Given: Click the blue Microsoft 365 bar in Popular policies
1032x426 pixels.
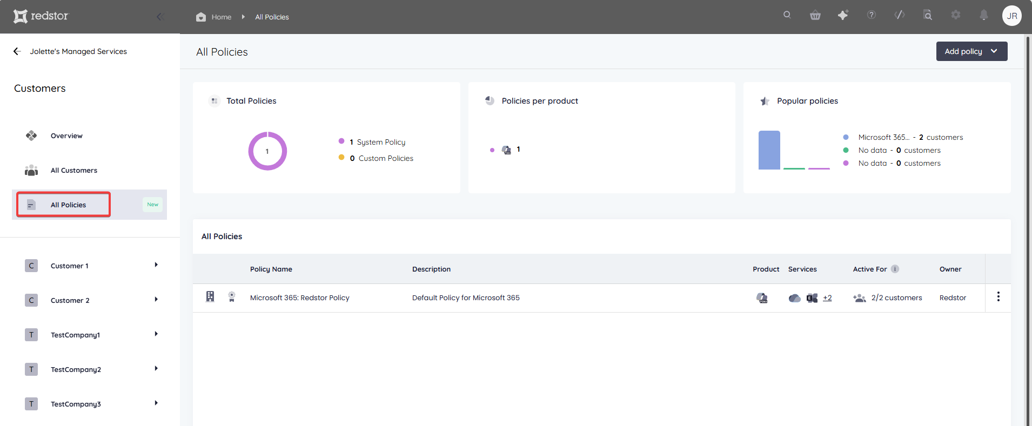Looking at the screenshot, I should click(x=769, y=150).
